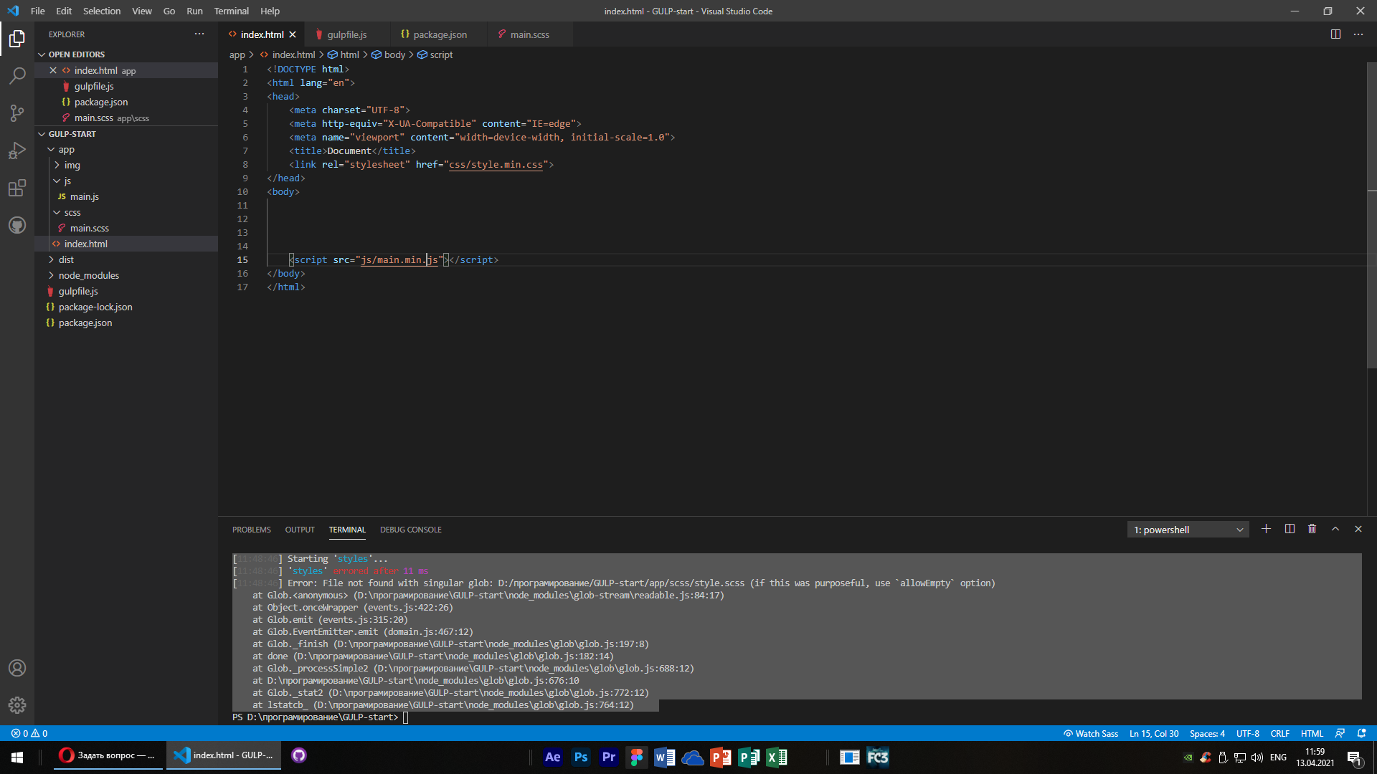The image size is (1377, 774).
Task: Close the terminal panel
Action: pos(1358,529)
